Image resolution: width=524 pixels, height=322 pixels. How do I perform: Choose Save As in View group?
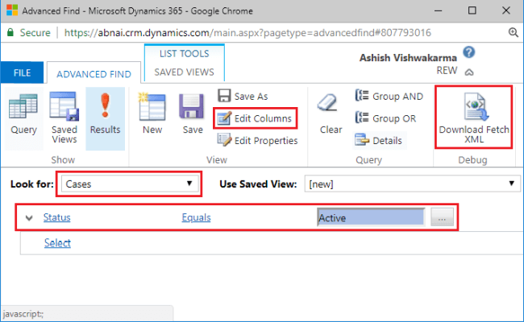click(x=243, y=96)
